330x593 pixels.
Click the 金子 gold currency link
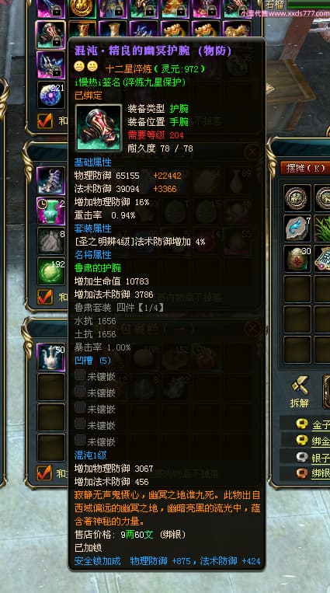point(321,425)
